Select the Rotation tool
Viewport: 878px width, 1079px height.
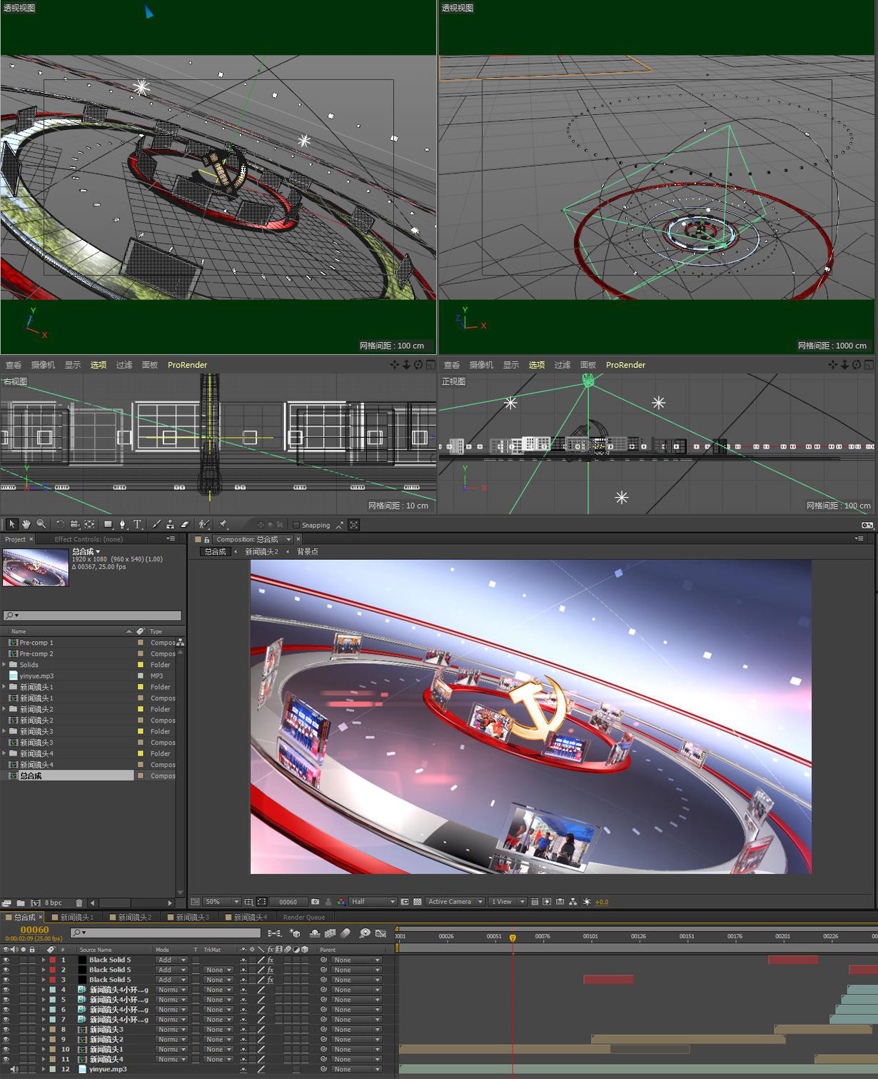point(60,524)
